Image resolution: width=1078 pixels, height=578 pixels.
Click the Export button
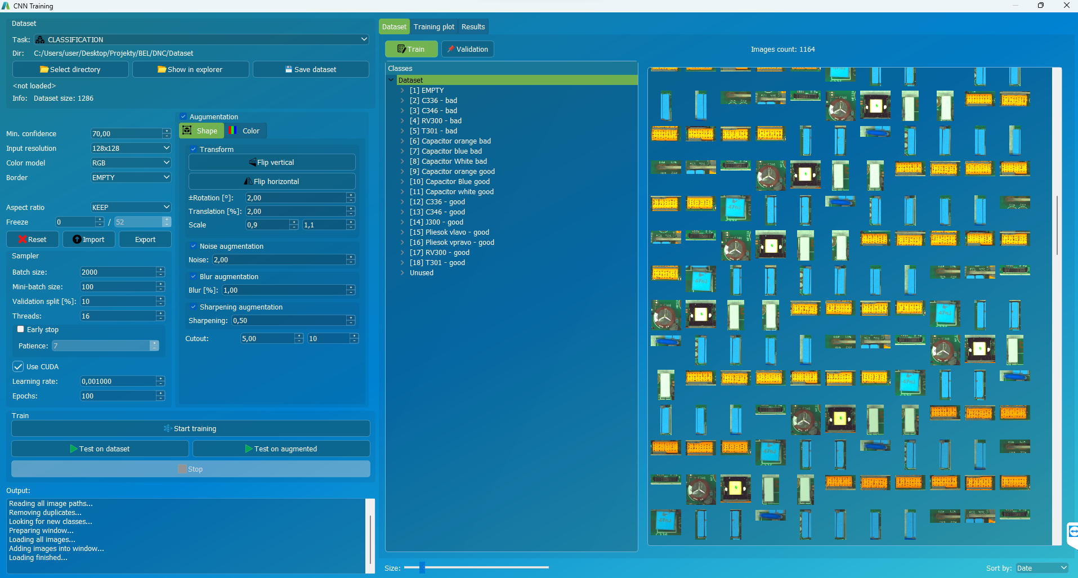(145, 239)
